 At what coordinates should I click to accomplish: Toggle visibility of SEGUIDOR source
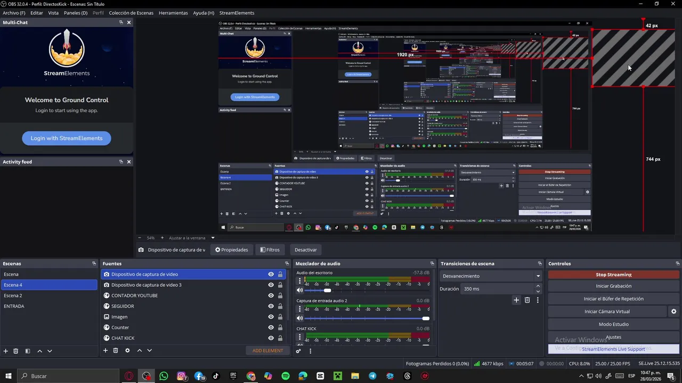tap(271, 306)
